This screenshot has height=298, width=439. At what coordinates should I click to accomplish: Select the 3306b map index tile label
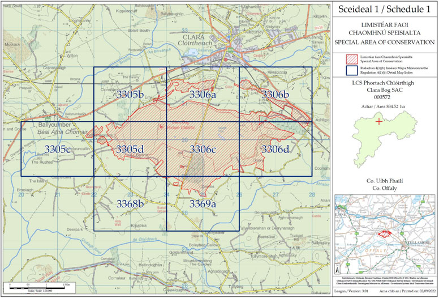click(275, 95)
